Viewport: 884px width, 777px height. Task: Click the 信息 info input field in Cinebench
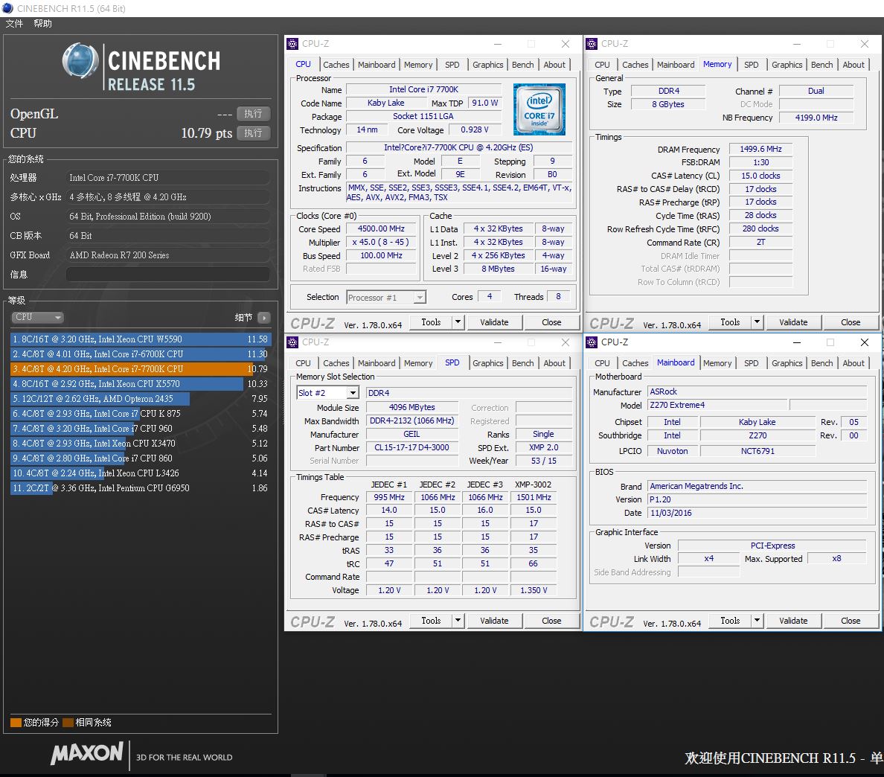[x=168, y=275]
